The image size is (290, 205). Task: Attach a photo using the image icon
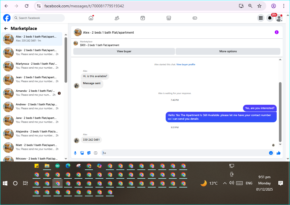(82, 153)
